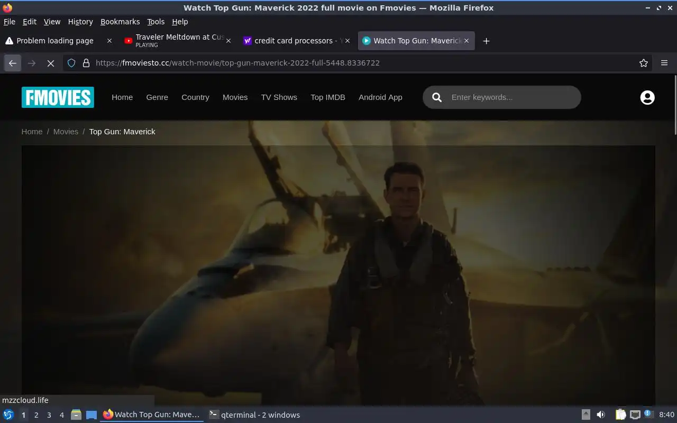Viewport: 677px width, 423px height.
Task: Switch to virtual desktop 3
Action: [x=49, y=415]
